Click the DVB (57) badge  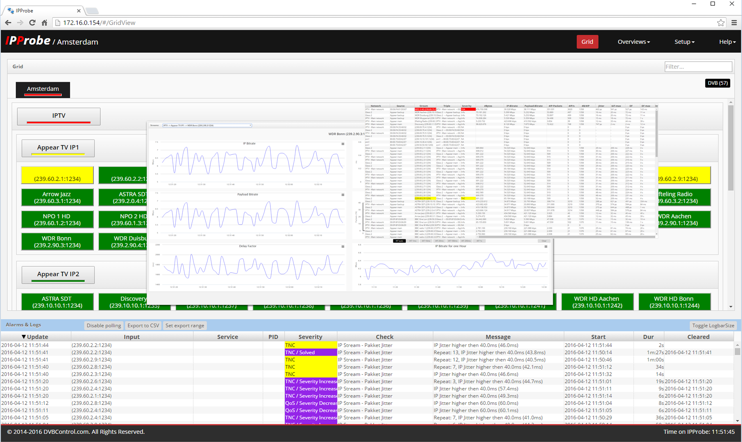pos(717,83)
